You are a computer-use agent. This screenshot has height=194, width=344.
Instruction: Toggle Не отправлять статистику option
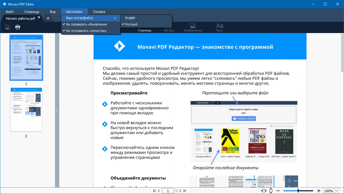pyautogui.click(x=91, y=31)
